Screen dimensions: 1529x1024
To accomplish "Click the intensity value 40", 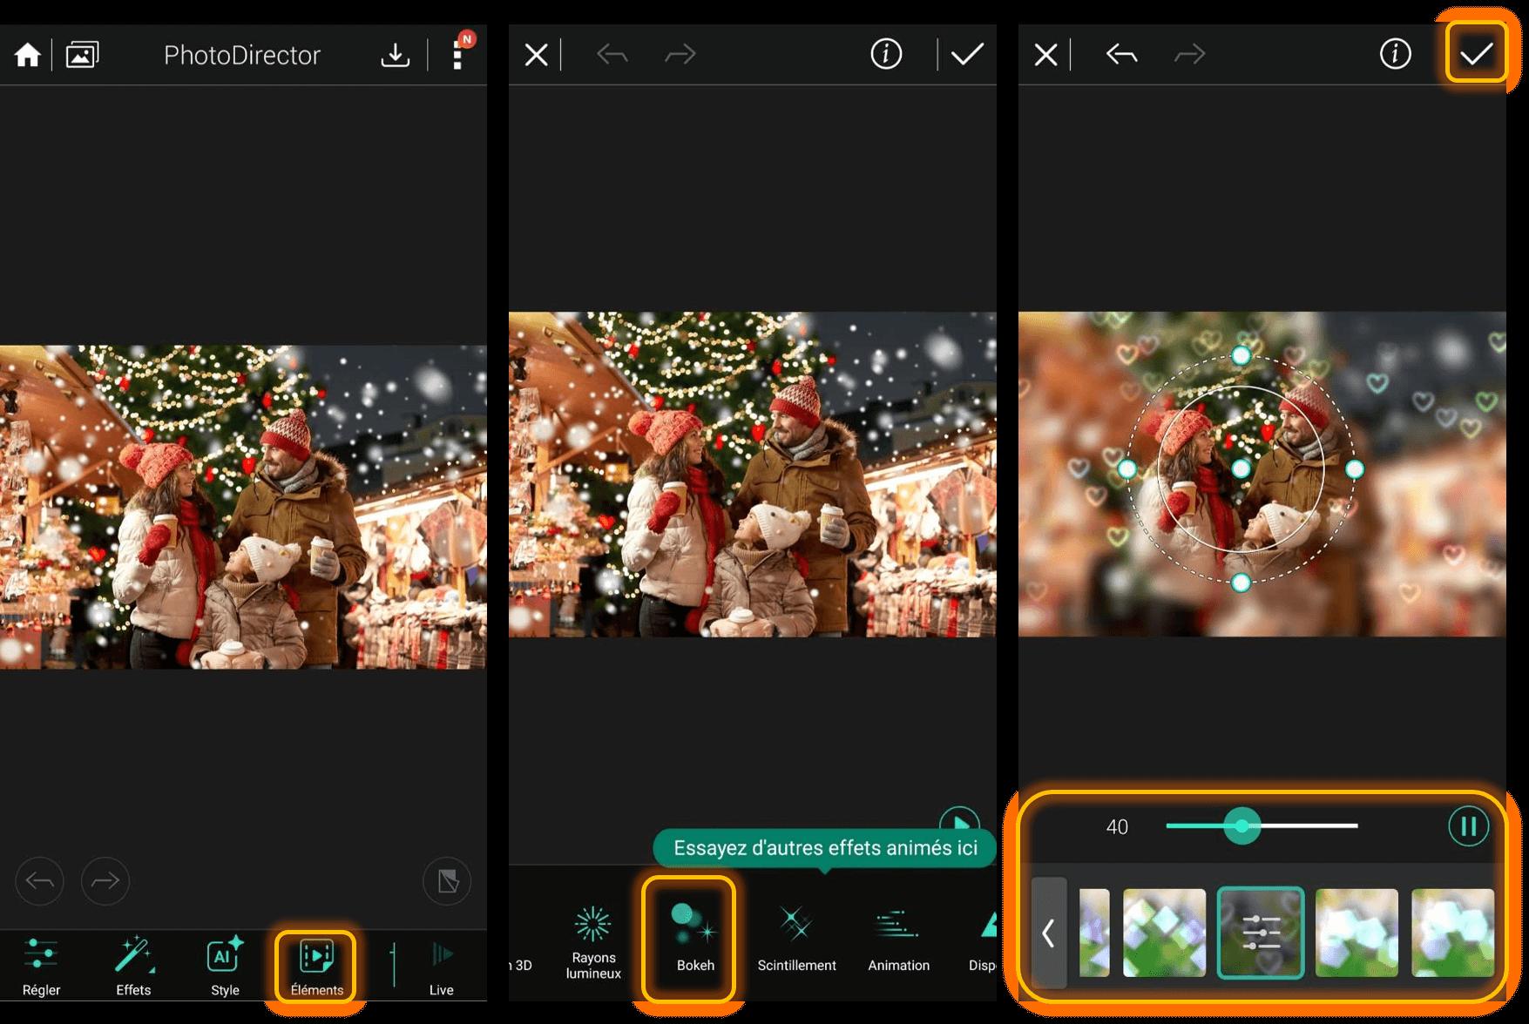I will pyautogui.click(x=1117, y=827).
